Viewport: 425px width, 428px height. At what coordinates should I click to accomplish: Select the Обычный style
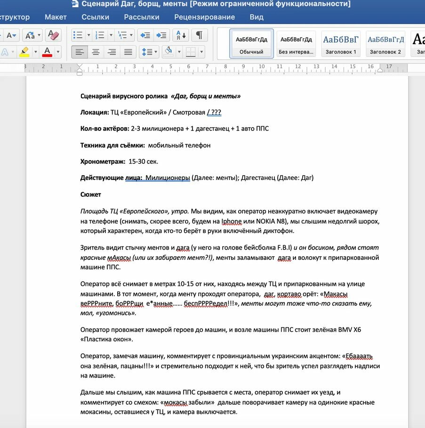coord(251,44)
